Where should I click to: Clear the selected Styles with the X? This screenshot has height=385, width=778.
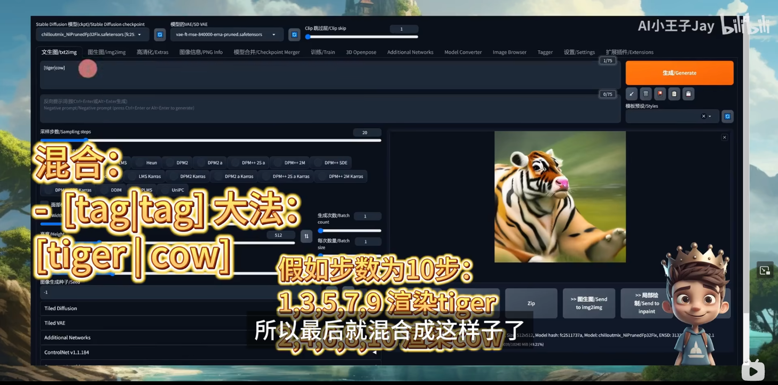(x=703, y=116)
